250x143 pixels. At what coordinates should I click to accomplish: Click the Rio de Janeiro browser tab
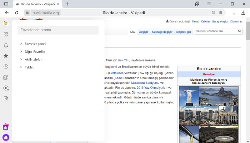click(37, 4)
